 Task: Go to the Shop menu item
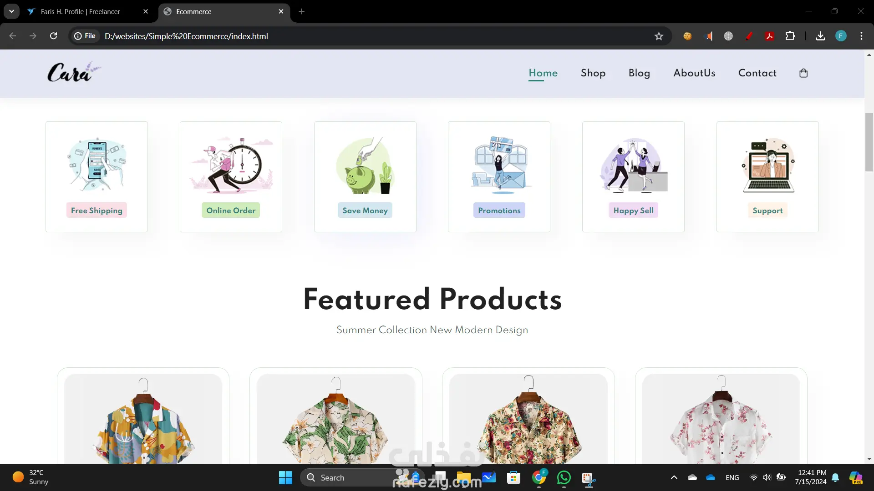593,73
